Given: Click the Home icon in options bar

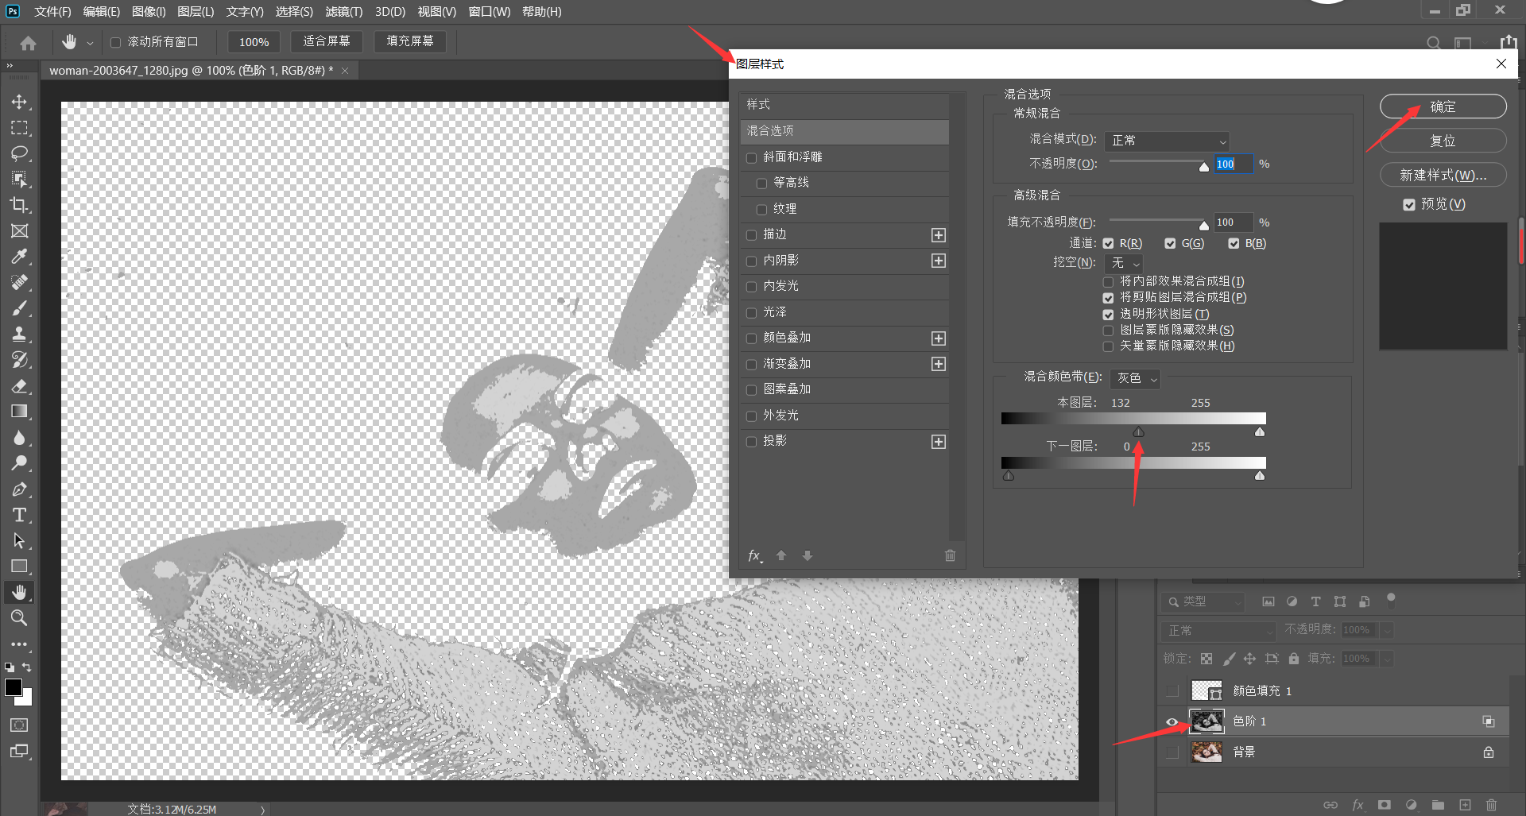Looking at the screenshot, I should pyautogui.click(x=28, y=42).
